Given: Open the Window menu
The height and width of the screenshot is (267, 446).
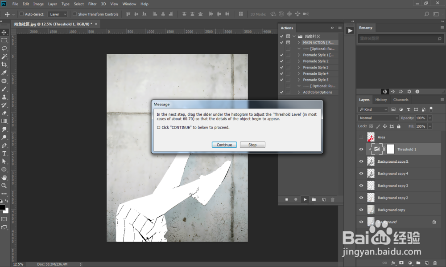Looking at the screenshot, I should [x=129, y=4].
